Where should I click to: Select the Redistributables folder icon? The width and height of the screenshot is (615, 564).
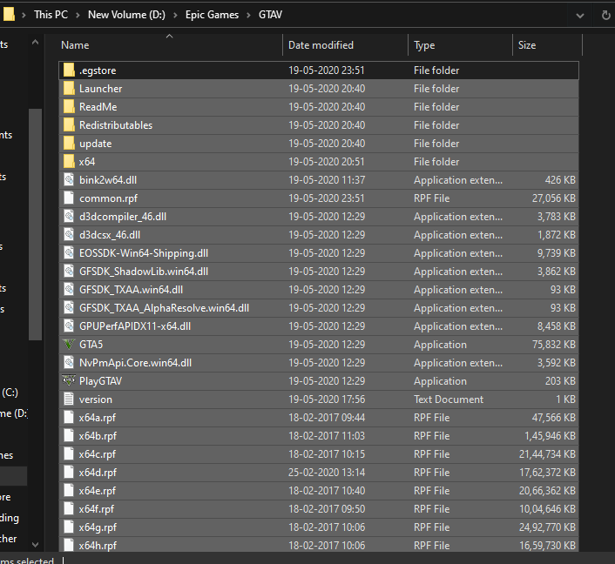point(69,125)
